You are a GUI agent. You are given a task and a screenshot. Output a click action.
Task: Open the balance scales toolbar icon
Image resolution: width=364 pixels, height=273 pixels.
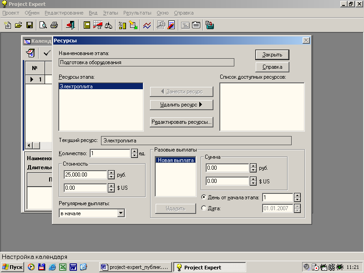[108, 25]
